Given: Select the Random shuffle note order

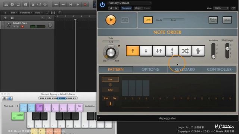Looking at the screenshot, I should [x=185, y=51].
